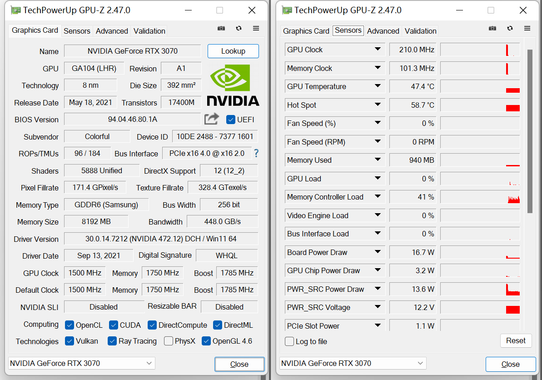The image size is (542, 380).
Task: Click GPU-Z app icon in right title bar
Action: coord(287,10)
